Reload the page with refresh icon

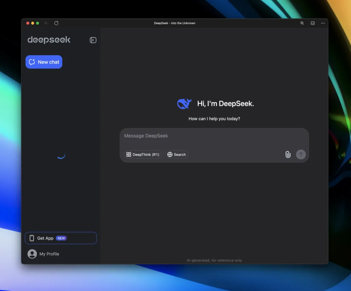pos(56,23)
